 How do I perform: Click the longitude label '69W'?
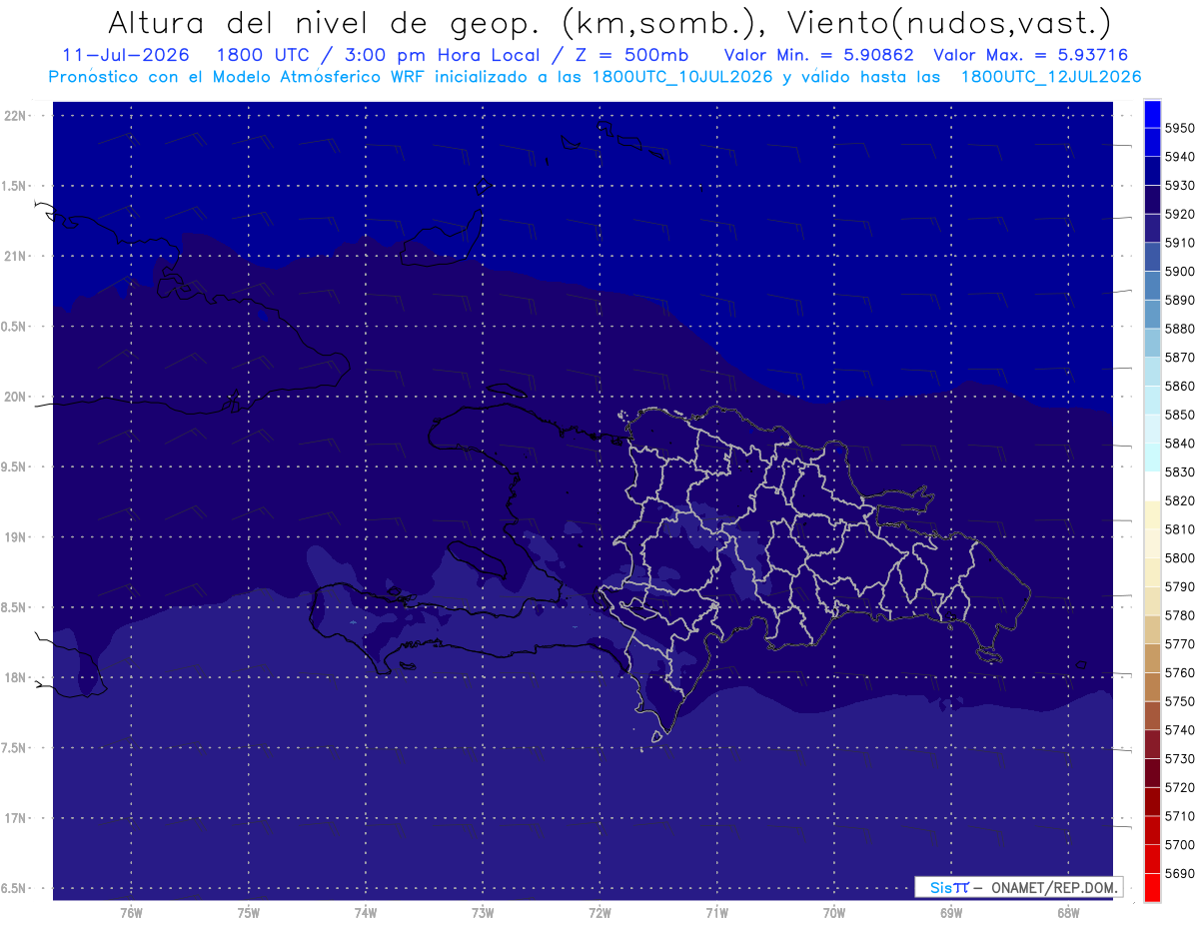point(951,913)
